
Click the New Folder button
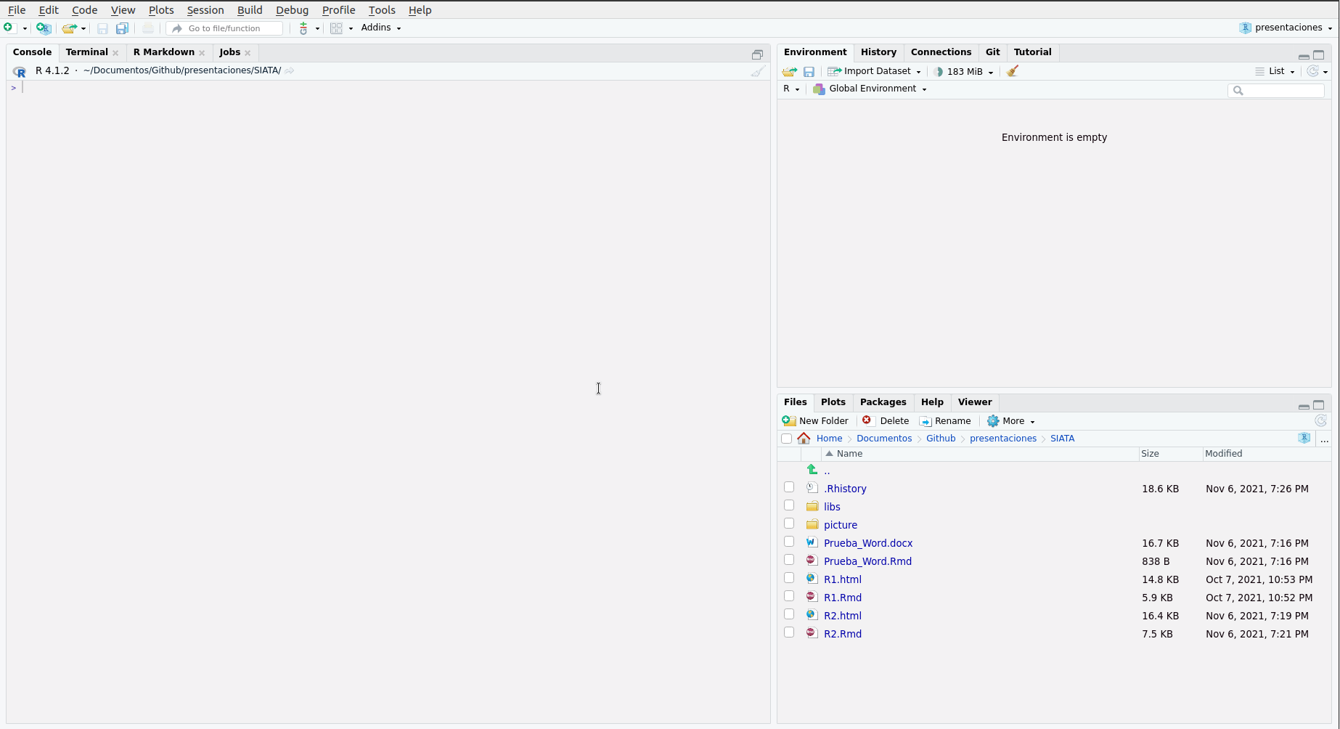(x=815, y=421)
